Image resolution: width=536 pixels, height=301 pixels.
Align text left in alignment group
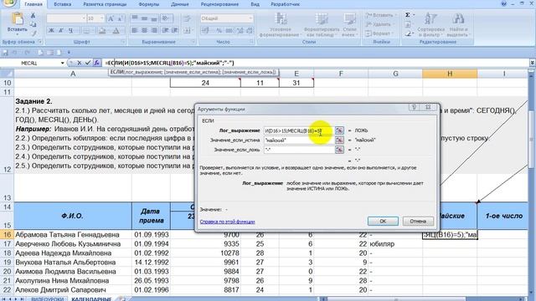(135, 31)
